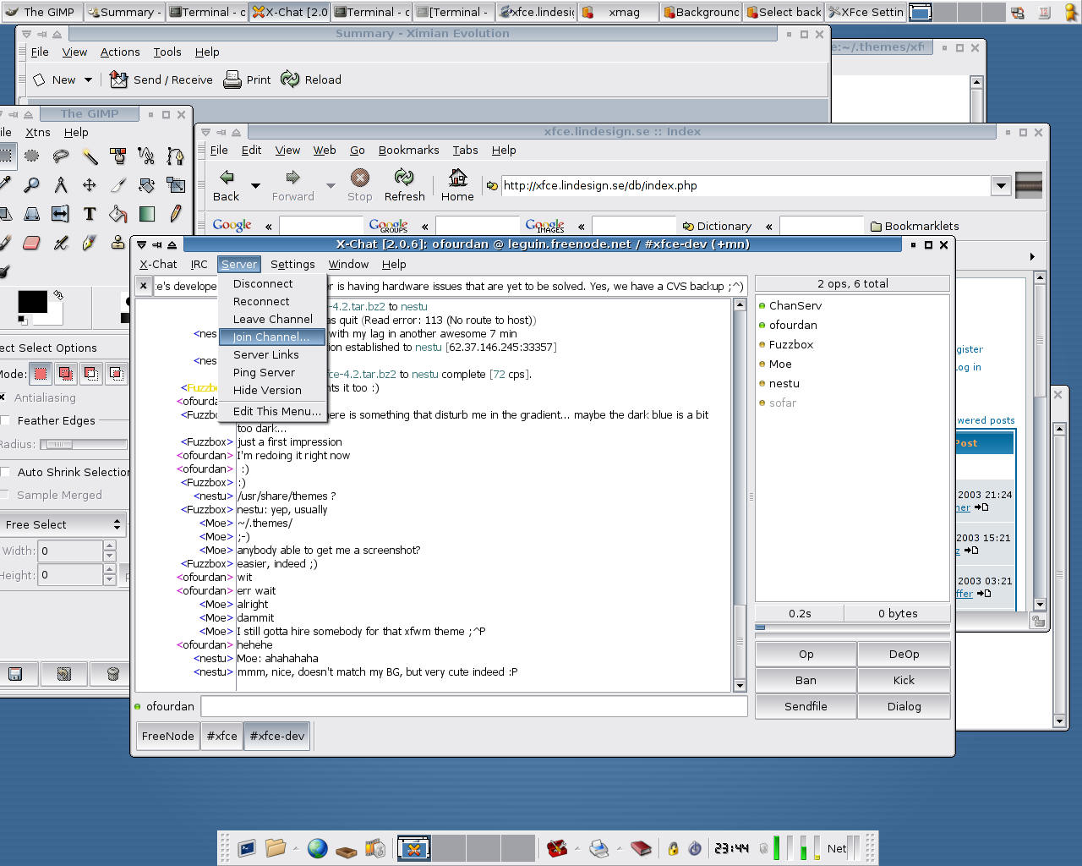
Task: Click the Kick button
Action: pyautogui.click(x=904, y=680)
